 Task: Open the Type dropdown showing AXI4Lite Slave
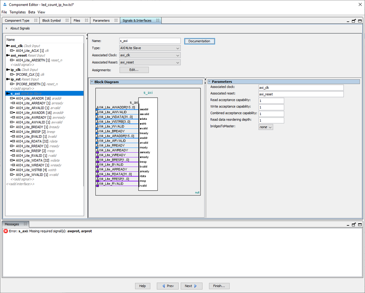pyautogui.click(x=150, y=48)
